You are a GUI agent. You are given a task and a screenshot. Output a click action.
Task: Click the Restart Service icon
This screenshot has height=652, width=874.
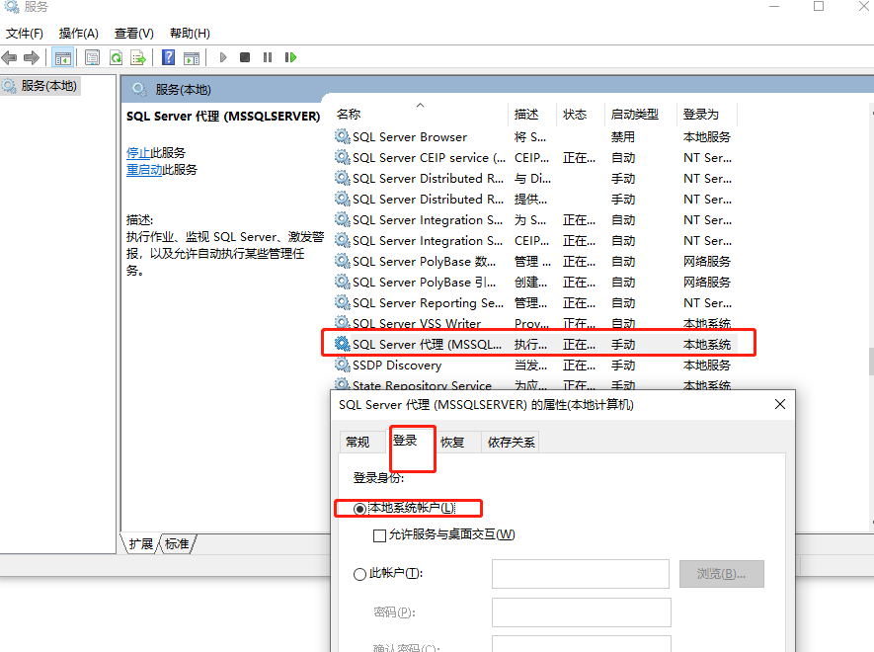click(290, 57)
